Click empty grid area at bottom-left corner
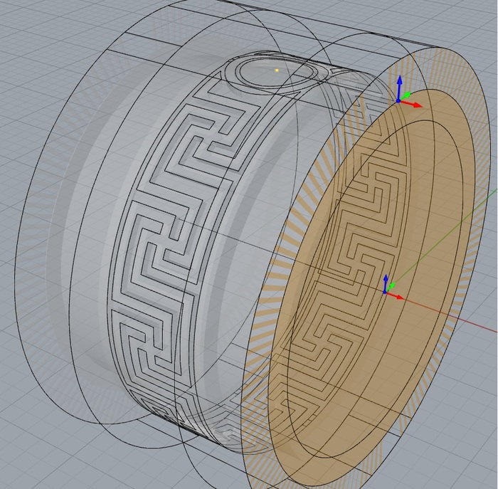The height and width of the screenshot is (489, 498). [28, 463]
